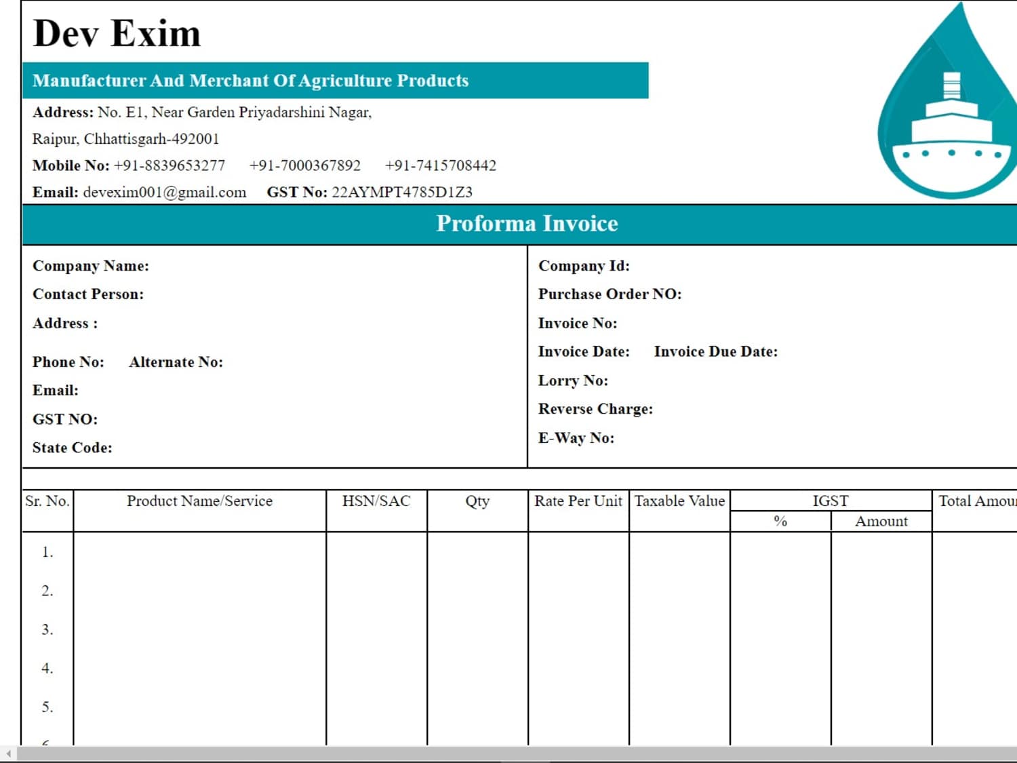Click the Company Id label

584,266
